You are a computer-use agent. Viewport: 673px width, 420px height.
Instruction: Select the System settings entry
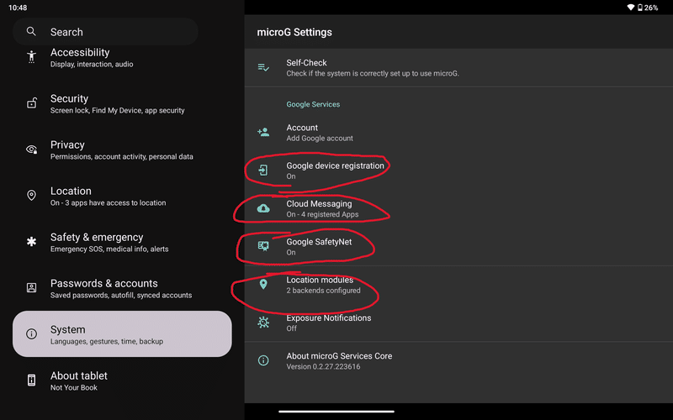[x=122, y=333]
